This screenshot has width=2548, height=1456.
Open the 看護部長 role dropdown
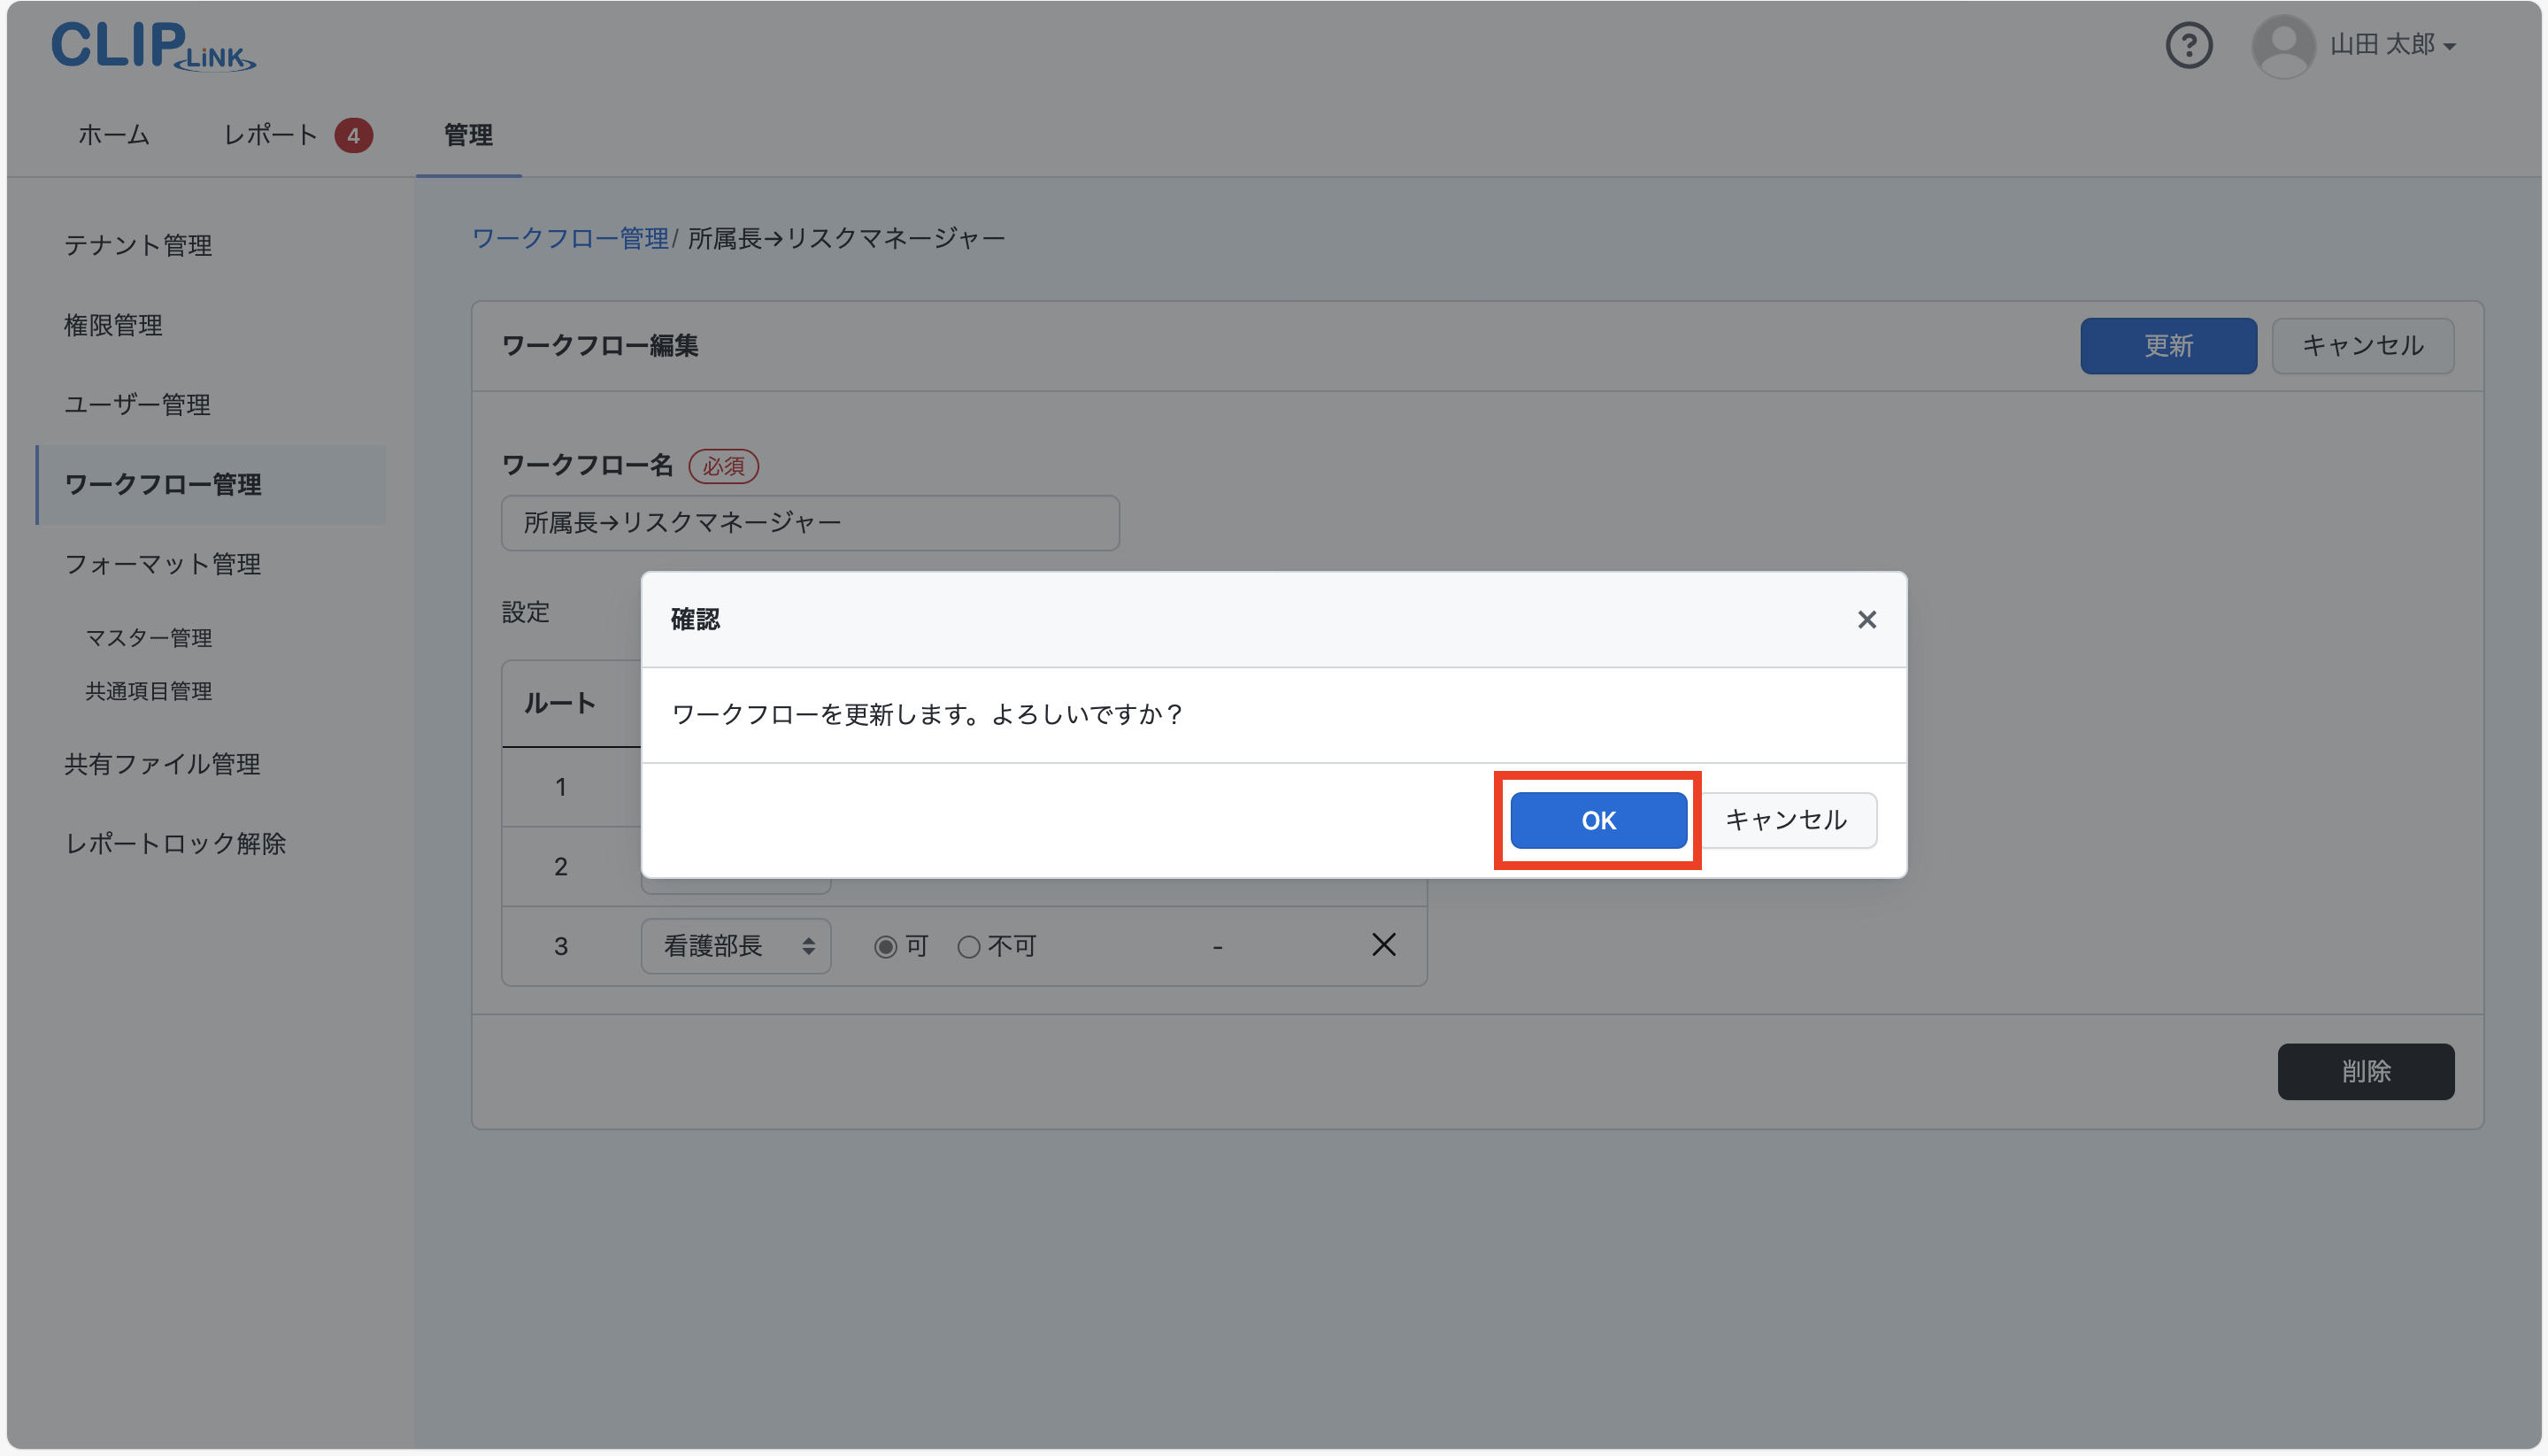[735, 945]
